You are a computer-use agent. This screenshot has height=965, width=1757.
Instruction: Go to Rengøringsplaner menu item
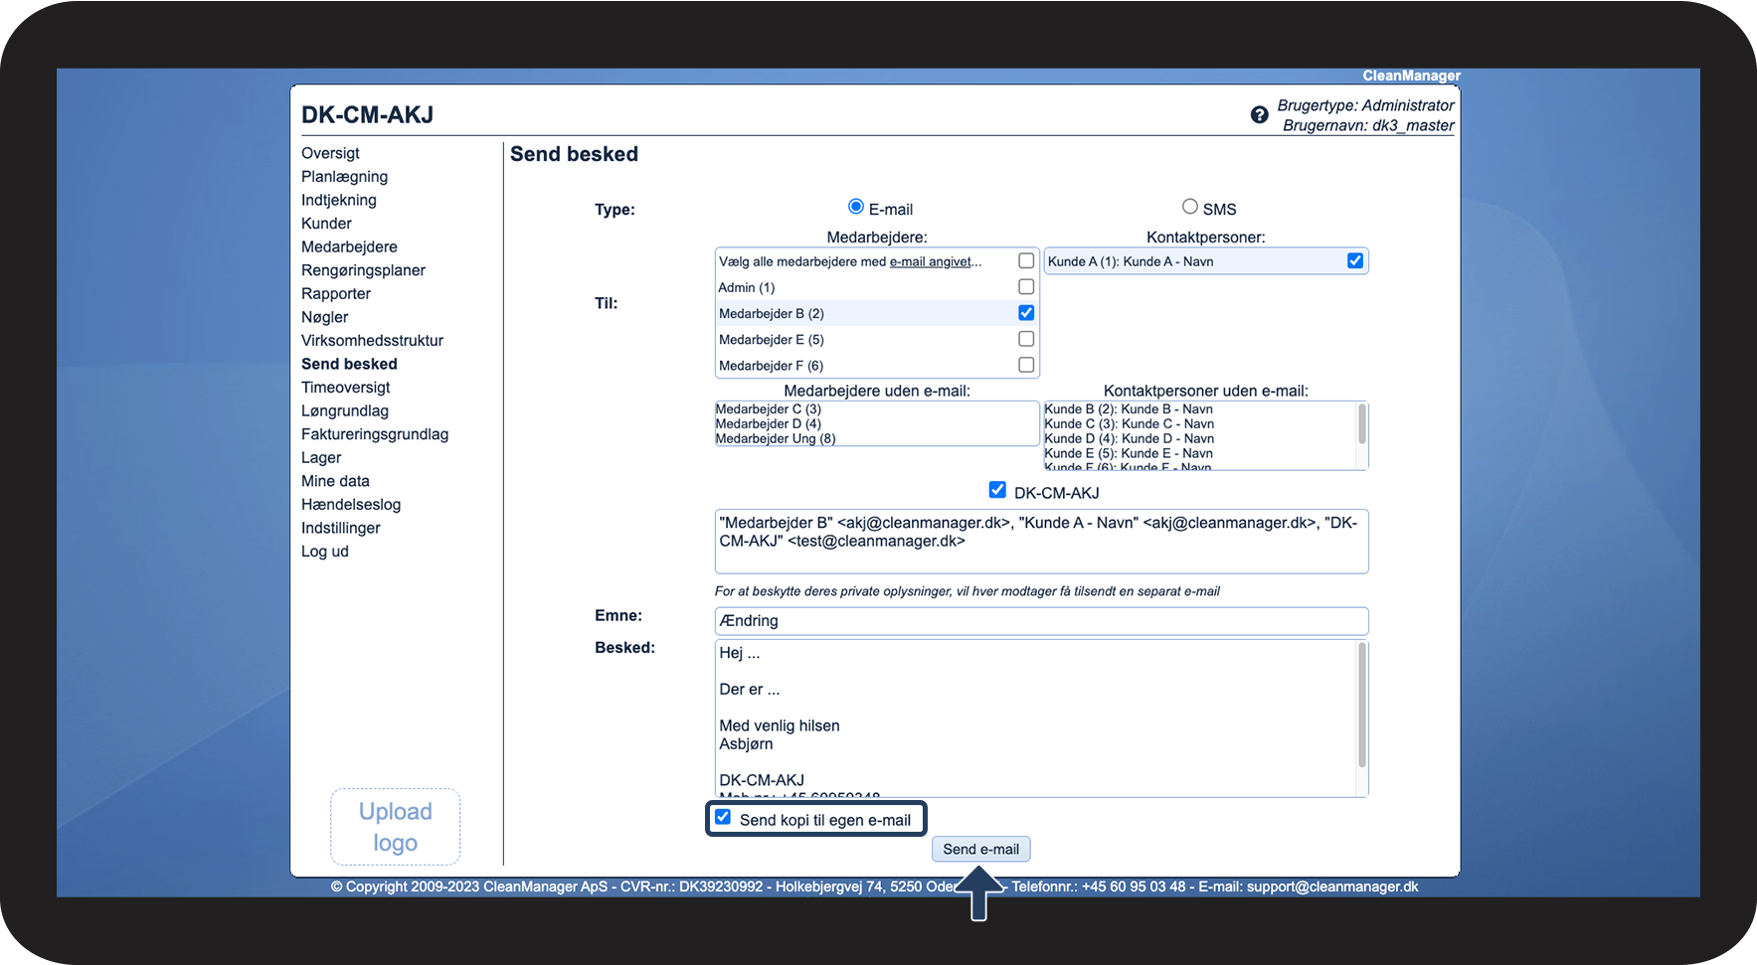(363, 270)
